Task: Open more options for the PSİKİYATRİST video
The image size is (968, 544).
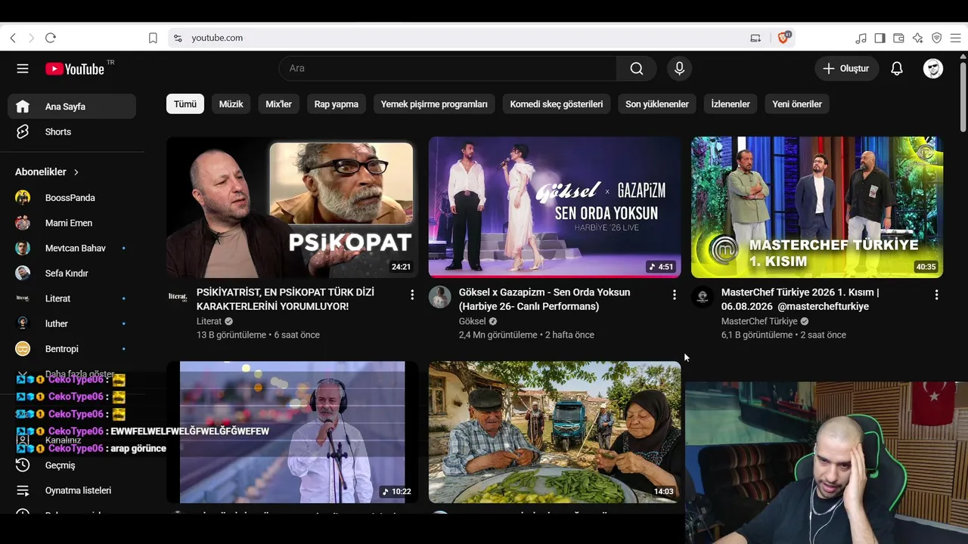Action: click(x=412, y=295)
